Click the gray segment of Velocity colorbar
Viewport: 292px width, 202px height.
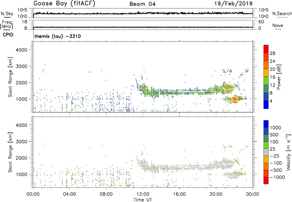click(266, 152)
